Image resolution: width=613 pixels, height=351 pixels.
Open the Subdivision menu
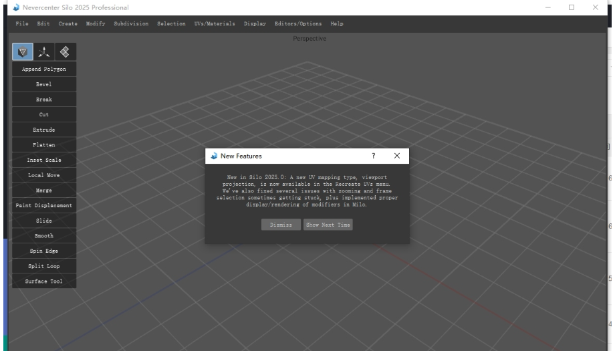[131, 24]
